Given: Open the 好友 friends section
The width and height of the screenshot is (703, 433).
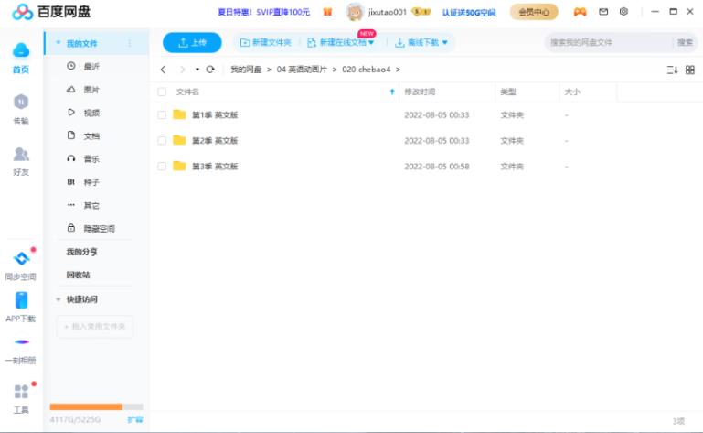Looking at the screenshot, I should (x=21, y=154).
